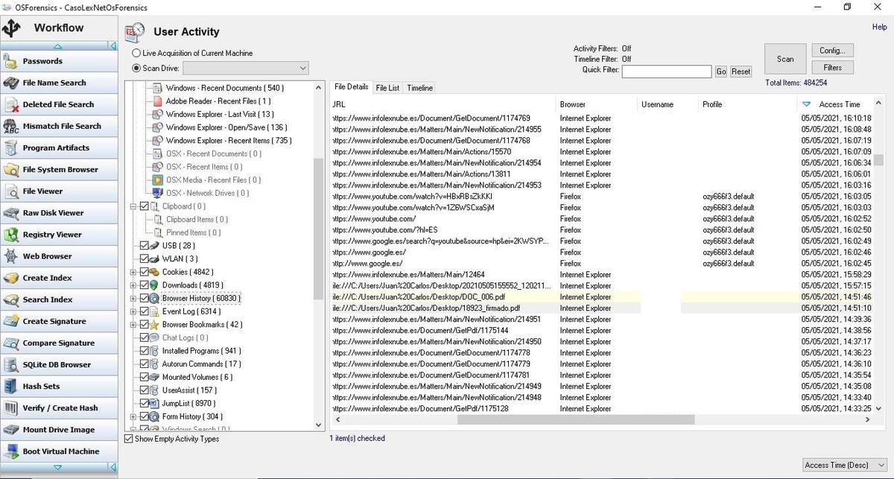Toggle the Show Empty Activity Types checkbox
The height and width of the screenshot is (479, 894).
(129, 439)
